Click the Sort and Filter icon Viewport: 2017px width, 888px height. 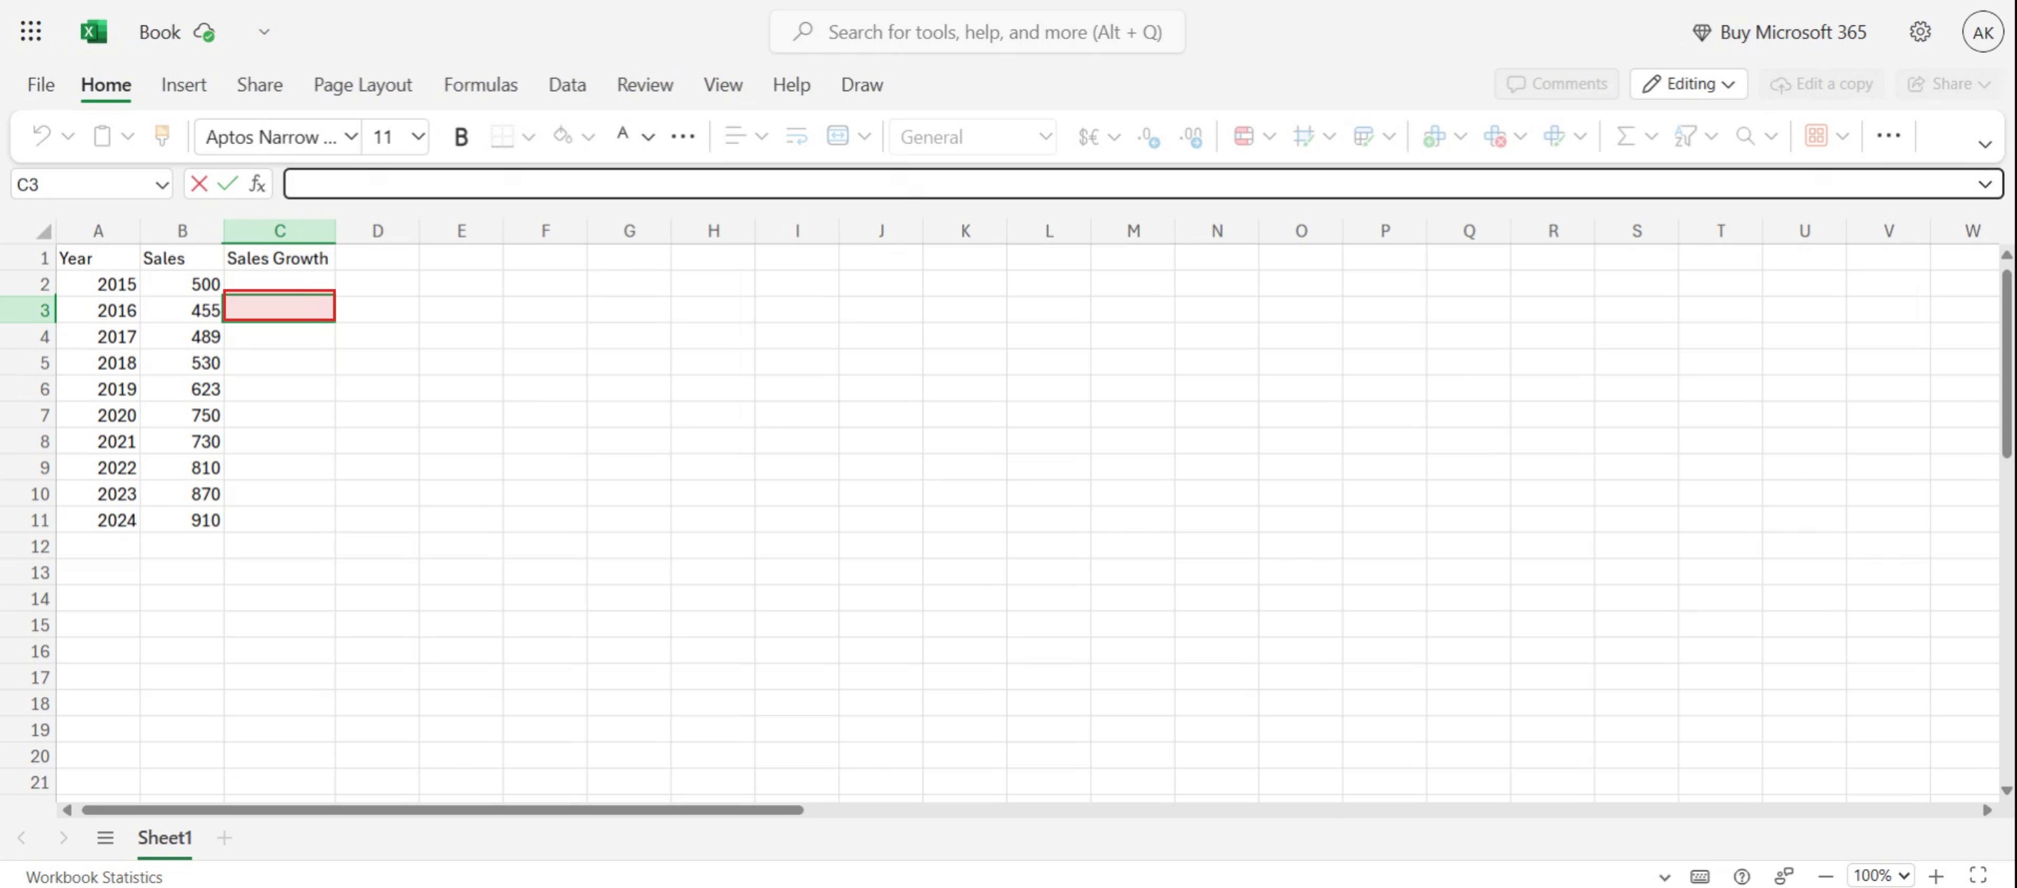tap(1685, 136)
